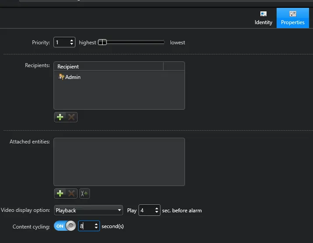313x243 pixels.
Task: Increase Play seconds before alarm
Action: pos(156,208)
